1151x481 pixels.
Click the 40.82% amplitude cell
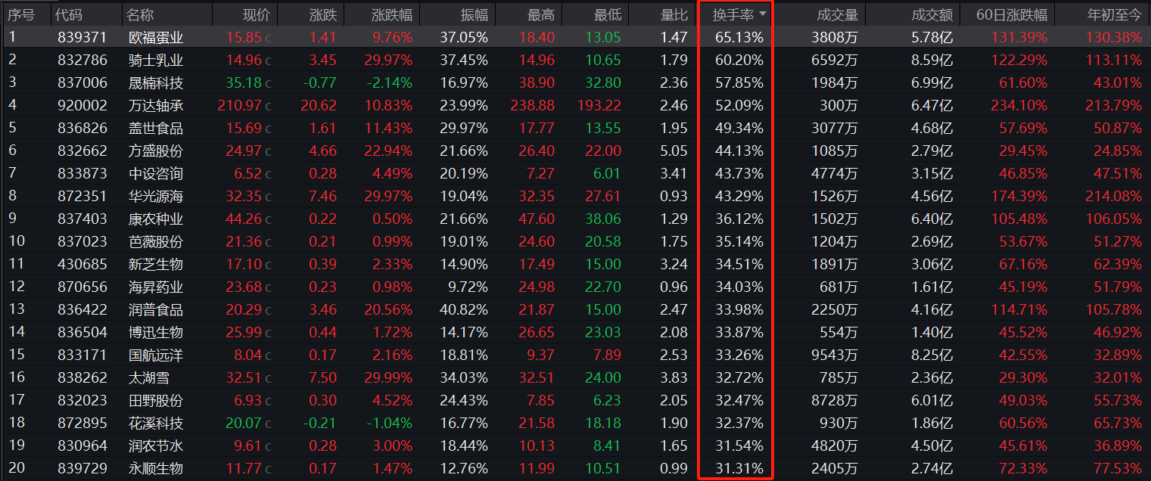pyautogui.click(x=463, y=309)
